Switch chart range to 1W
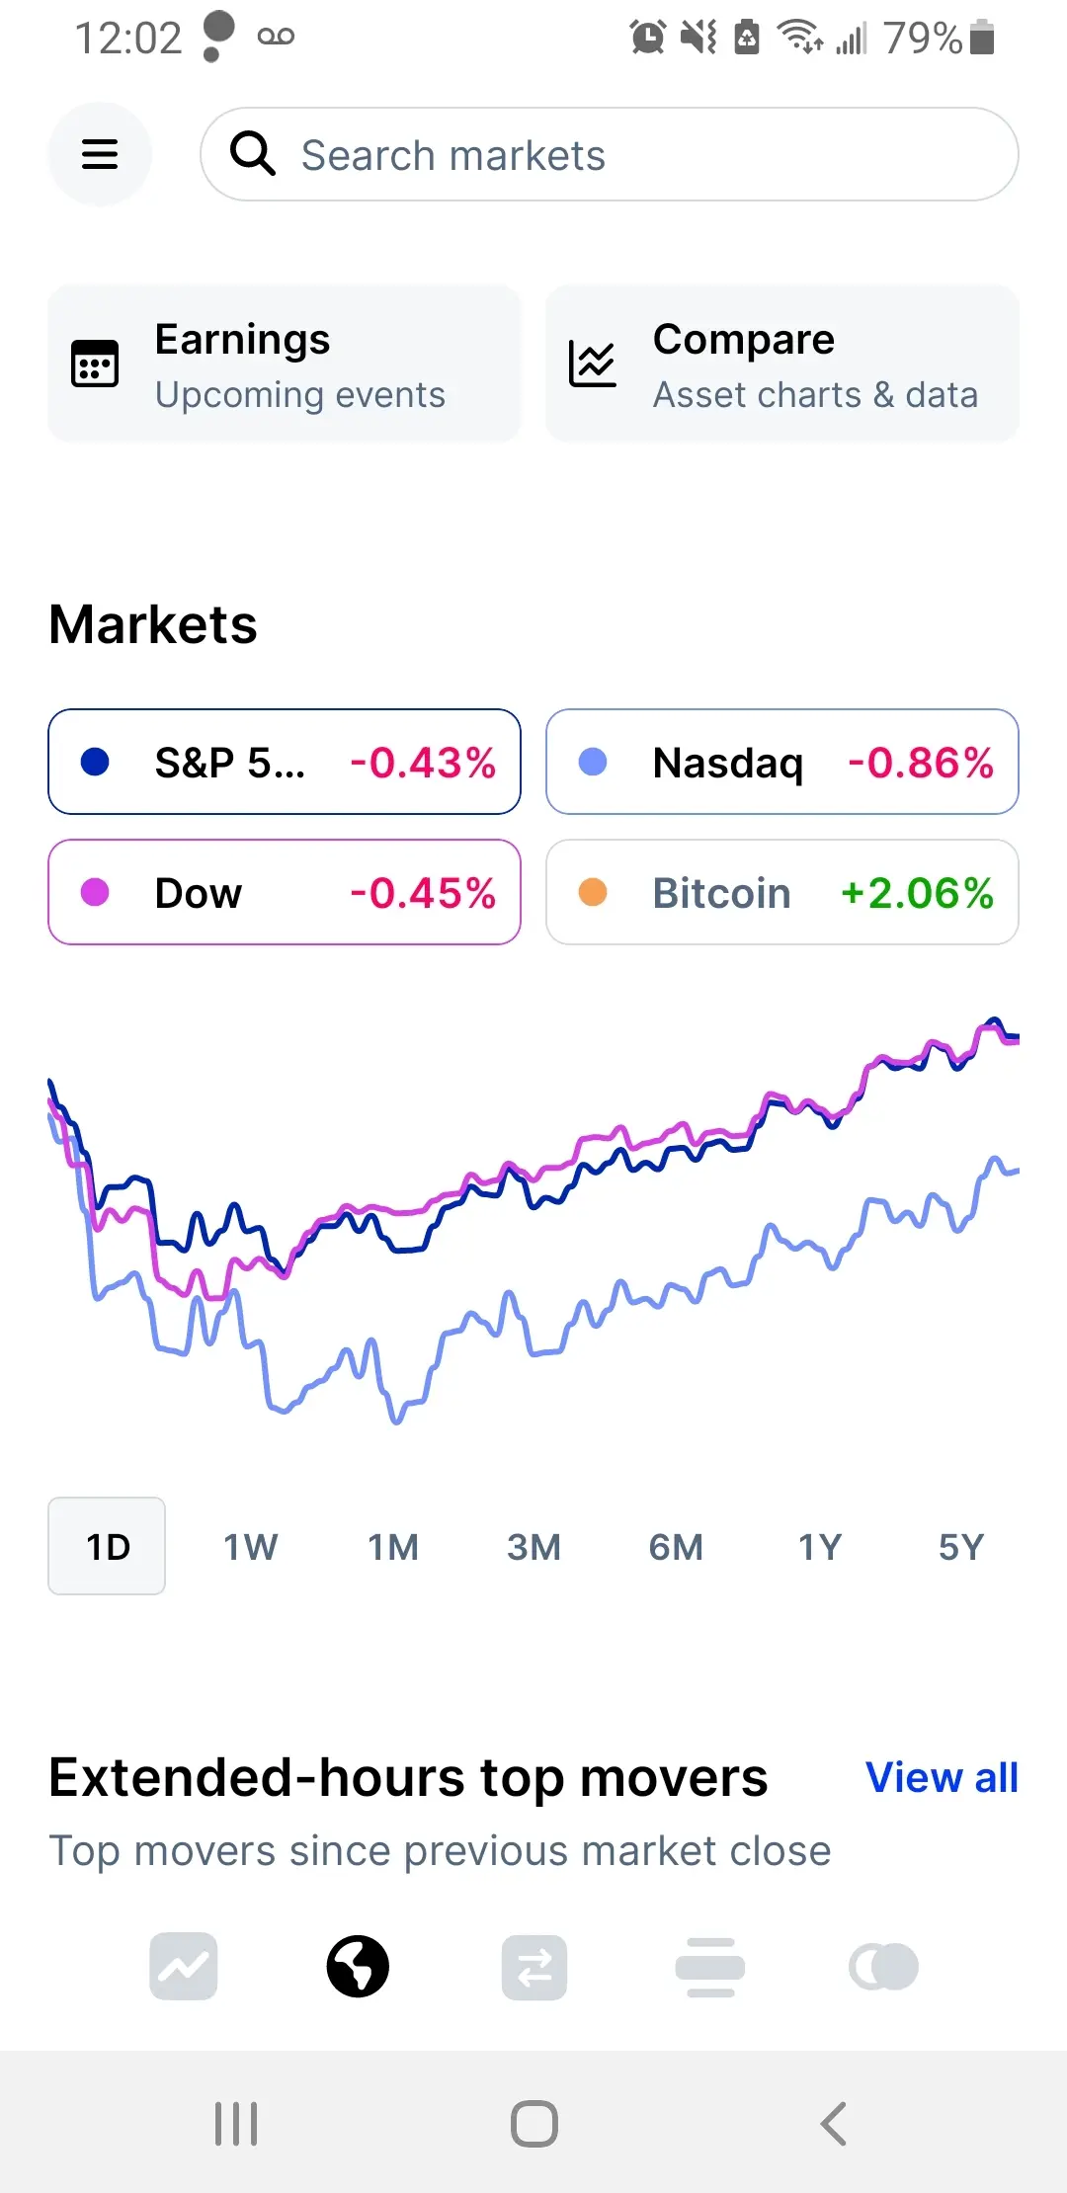Screen dimensions: 1067x2193 pyautogui.click(x=250, y=1546)
